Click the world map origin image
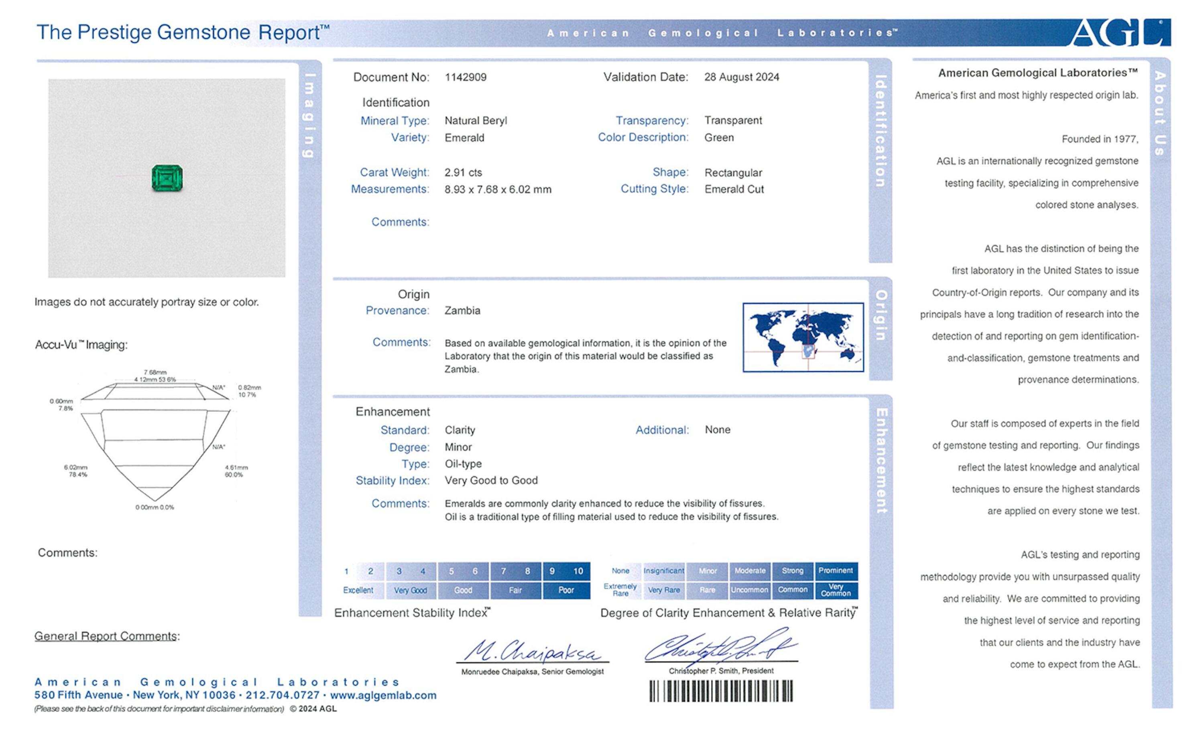Viewport: 1204px width, 731px height. [x=803, y=337]
